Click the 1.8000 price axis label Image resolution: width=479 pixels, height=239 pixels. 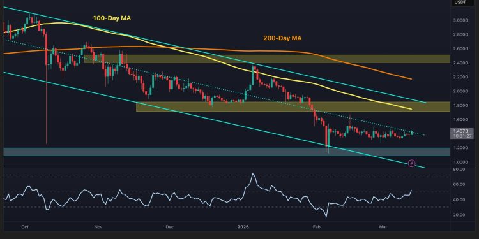coord(461,105)
